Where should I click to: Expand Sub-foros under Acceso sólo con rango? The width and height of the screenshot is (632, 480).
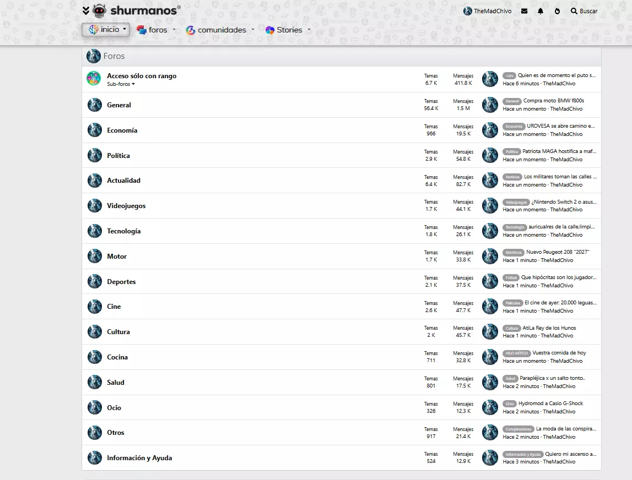pos(121,84)
